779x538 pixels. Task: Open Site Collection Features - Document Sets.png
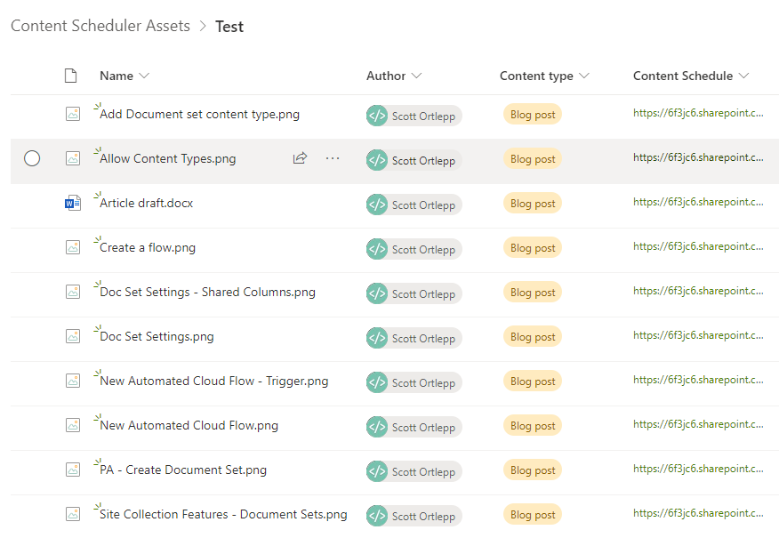coord(223,515)
